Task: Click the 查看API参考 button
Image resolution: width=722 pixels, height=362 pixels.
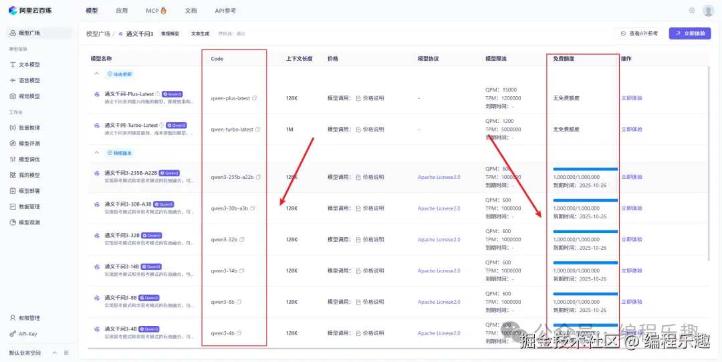Action: tap(639, 33)
